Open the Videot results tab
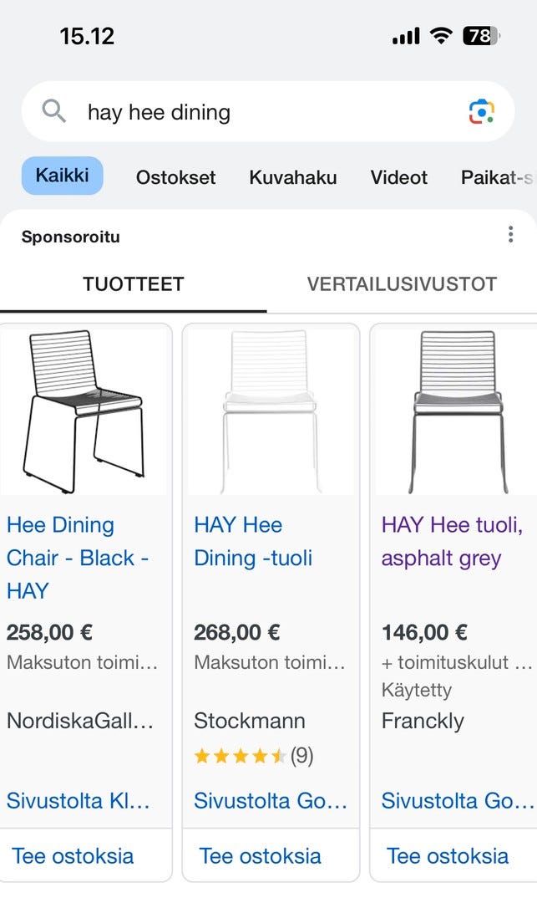Viewport: 537px width, 903px height. coord(398,177)
